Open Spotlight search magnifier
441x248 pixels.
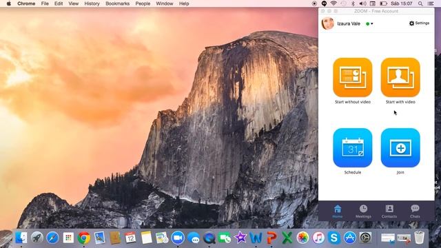point(420,3)
